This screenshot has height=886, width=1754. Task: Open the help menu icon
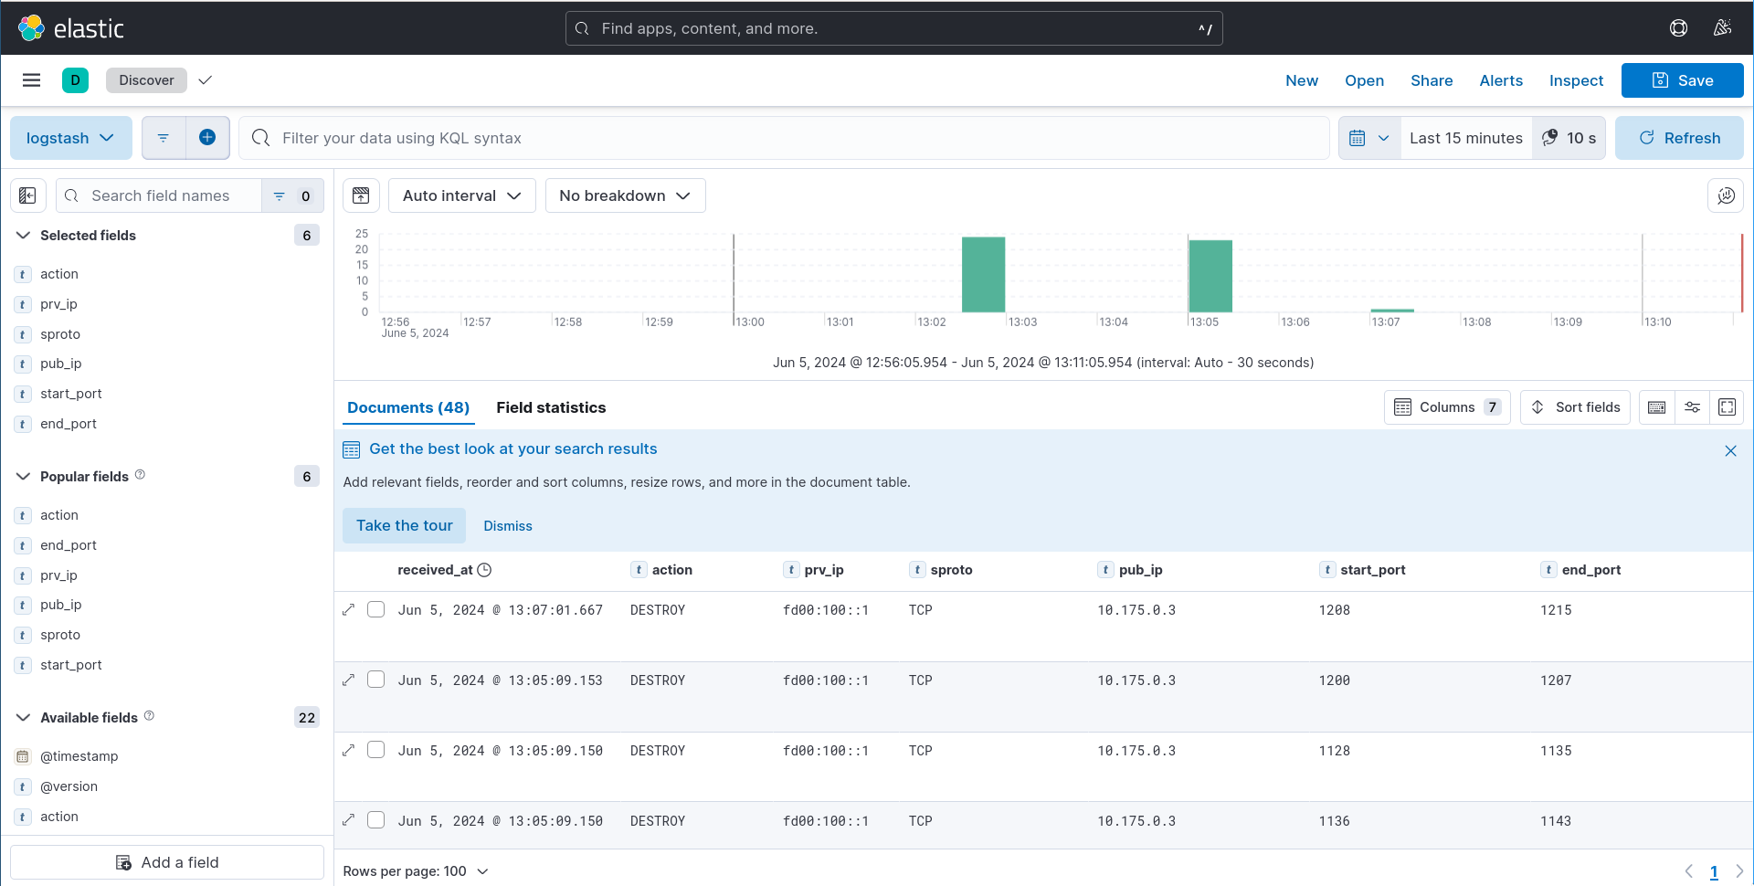click(1678, 28)
